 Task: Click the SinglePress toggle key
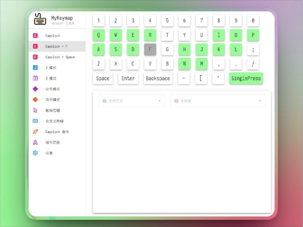tap(246, 78)
